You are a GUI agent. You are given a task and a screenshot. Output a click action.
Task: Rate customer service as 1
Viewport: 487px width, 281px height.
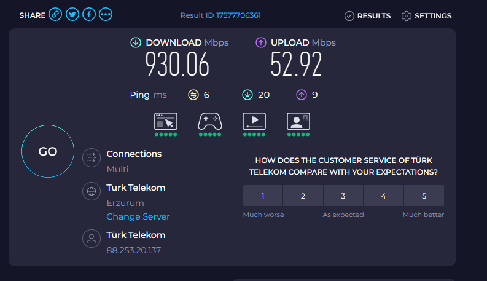coord(263,196)
